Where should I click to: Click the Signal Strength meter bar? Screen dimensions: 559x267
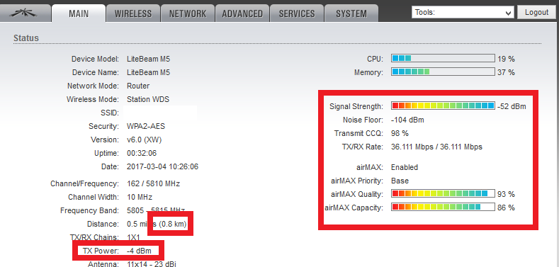point(443,106)
